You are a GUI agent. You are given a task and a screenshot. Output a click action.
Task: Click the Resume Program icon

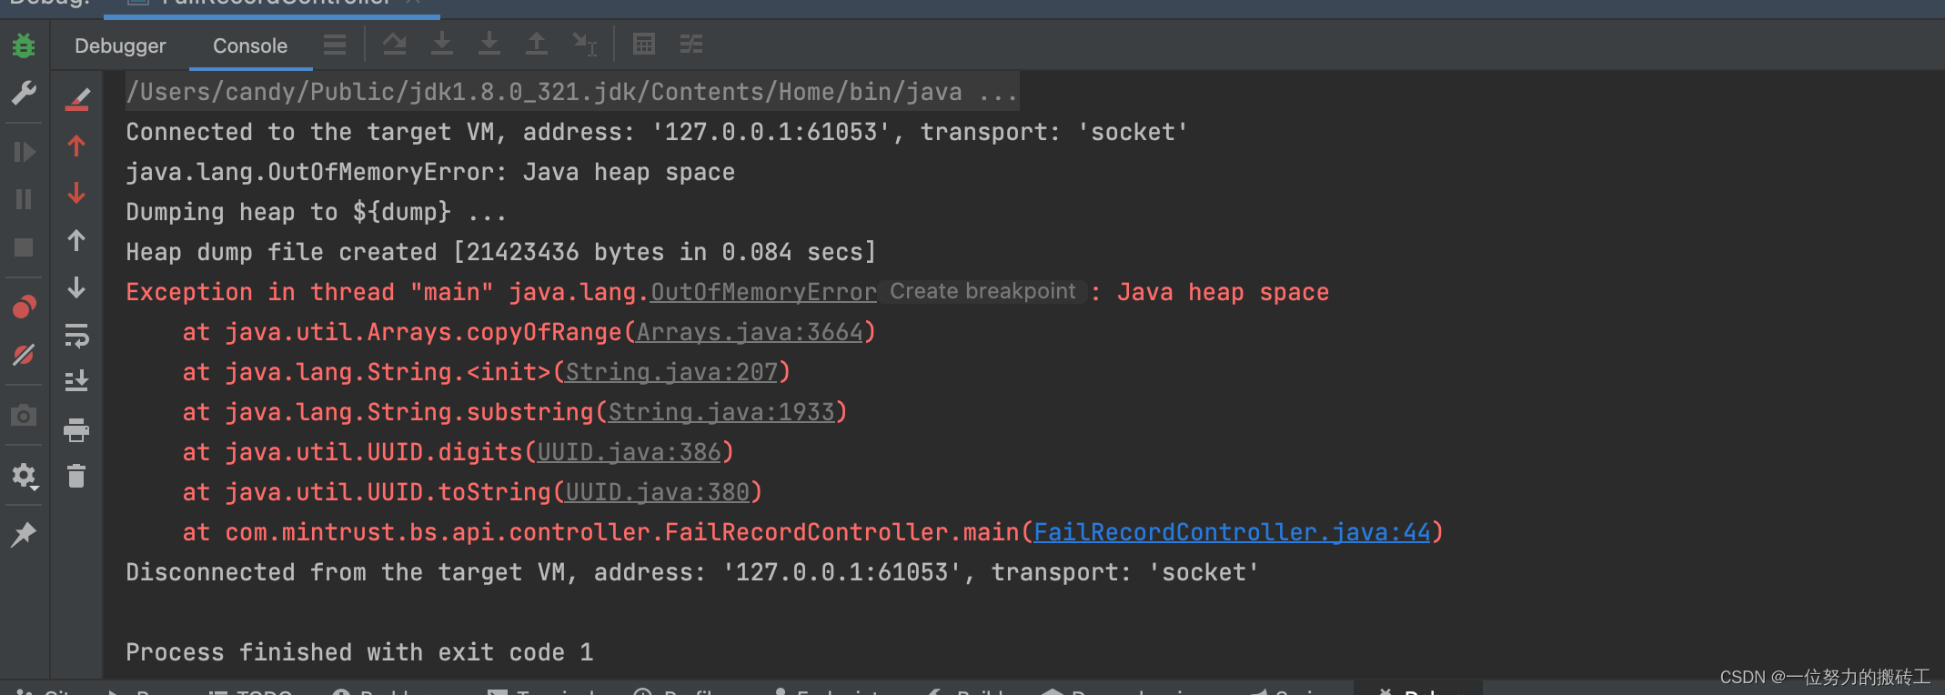24,151
